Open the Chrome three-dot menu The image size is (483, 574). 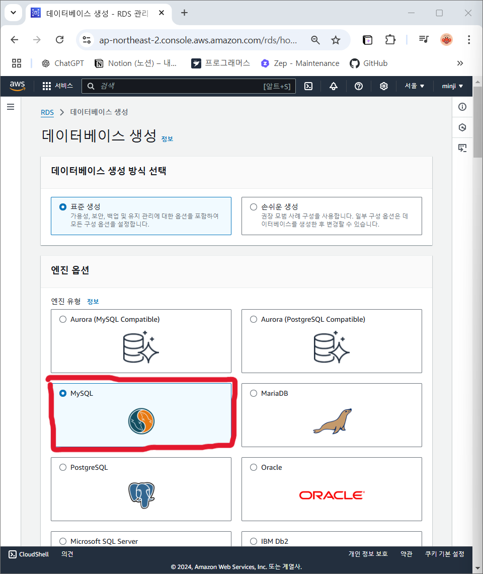(469, 40)
